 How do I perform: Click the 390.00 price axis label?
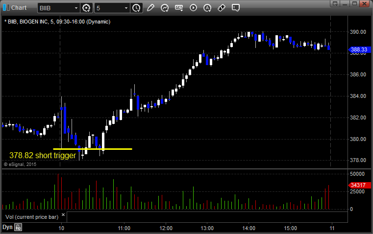(358, 32)
